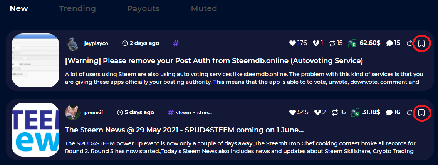Open comments on the jayplayco post

[389, 43]
